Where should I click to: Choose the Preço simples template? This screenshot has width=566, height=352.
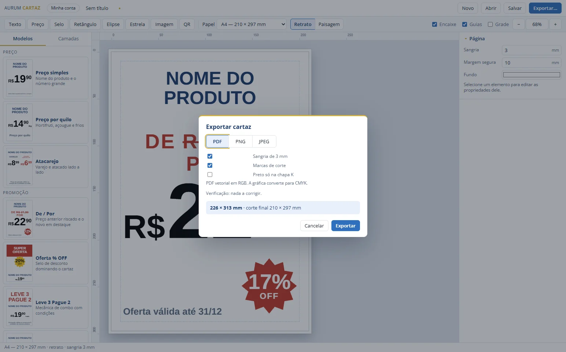(45, 78)
